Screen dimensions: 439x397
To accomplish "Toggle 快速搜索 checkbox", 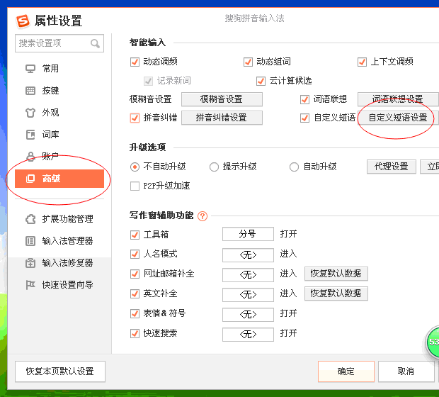I will 135,333.
